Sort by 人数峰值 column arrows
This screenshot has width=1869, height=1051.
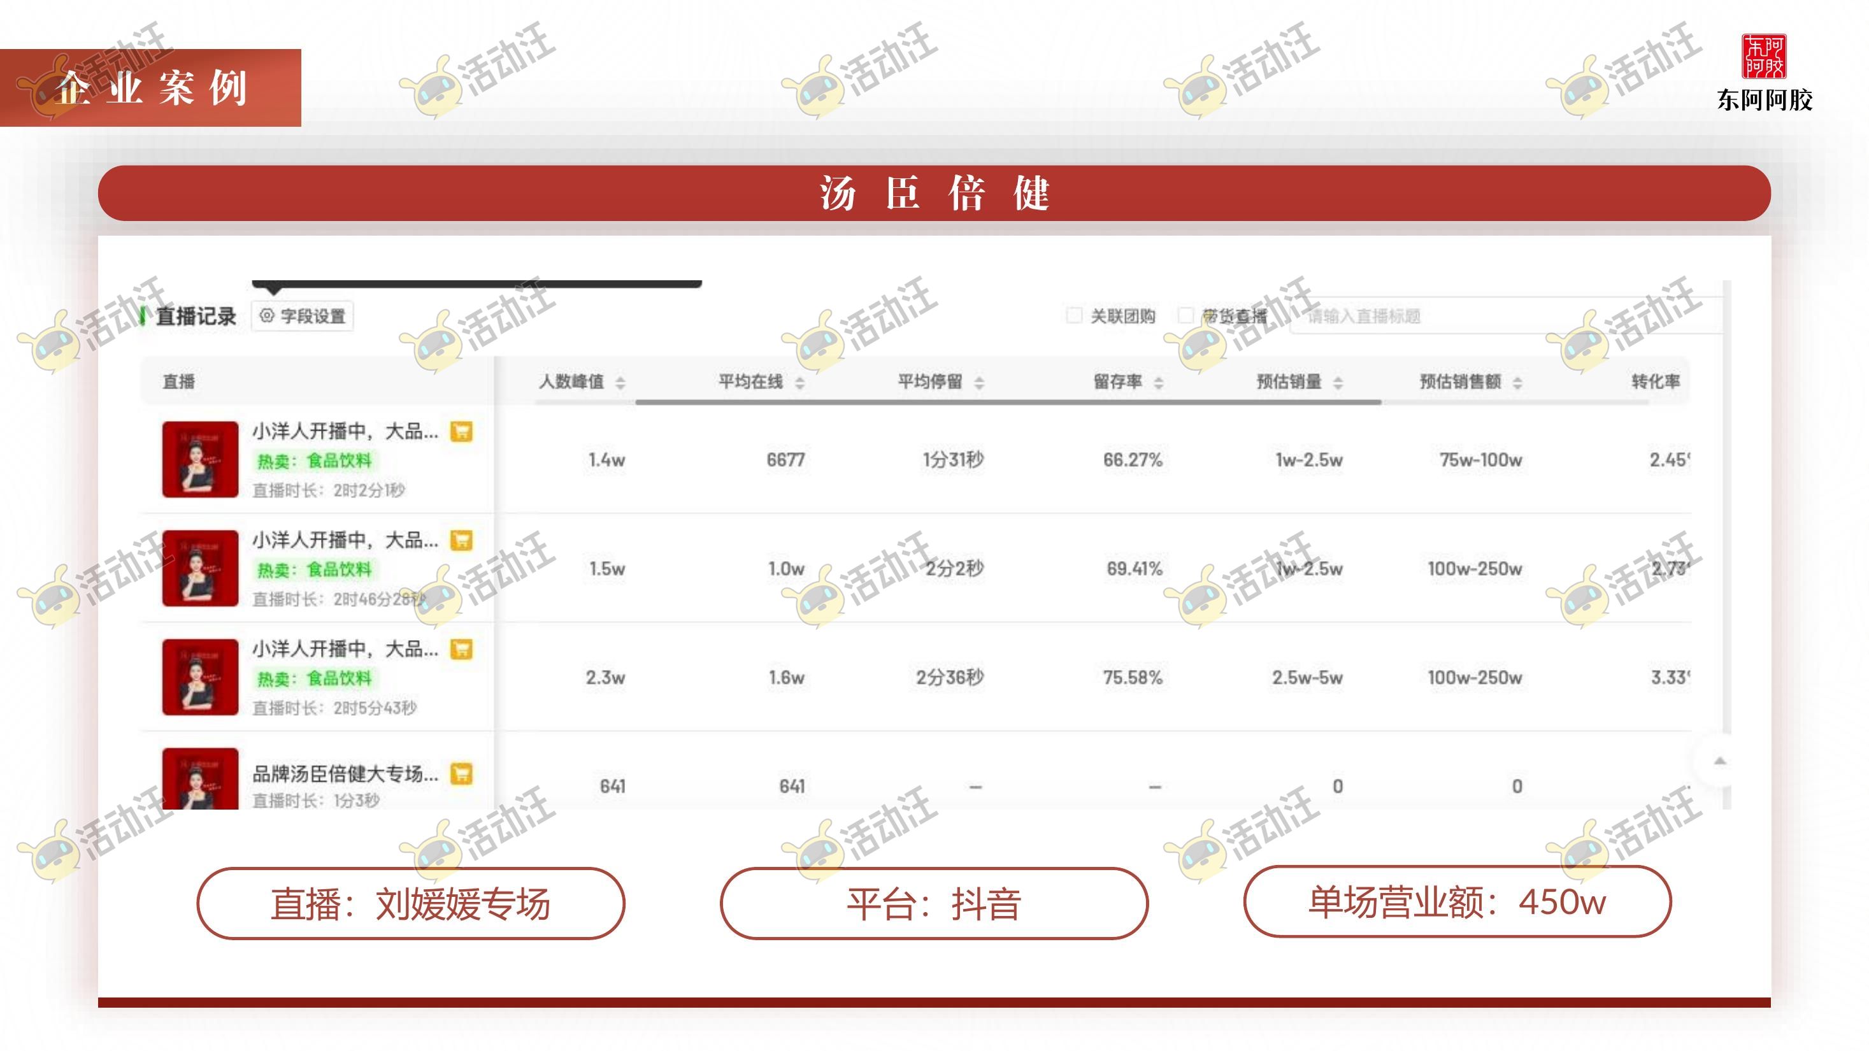pyautogui.click(x=620, y=382)
